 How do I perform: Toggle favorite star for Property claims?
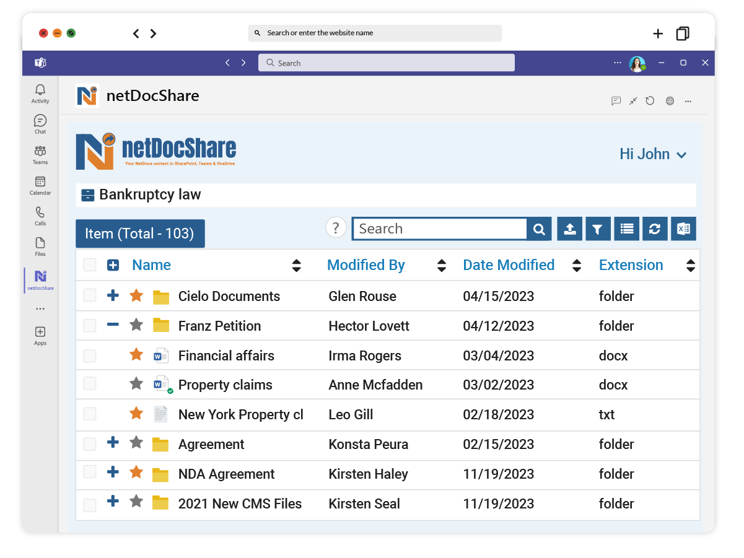136,384
